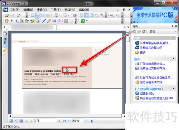Select the arrow pointer tool
179x130 pixels.
12,21
